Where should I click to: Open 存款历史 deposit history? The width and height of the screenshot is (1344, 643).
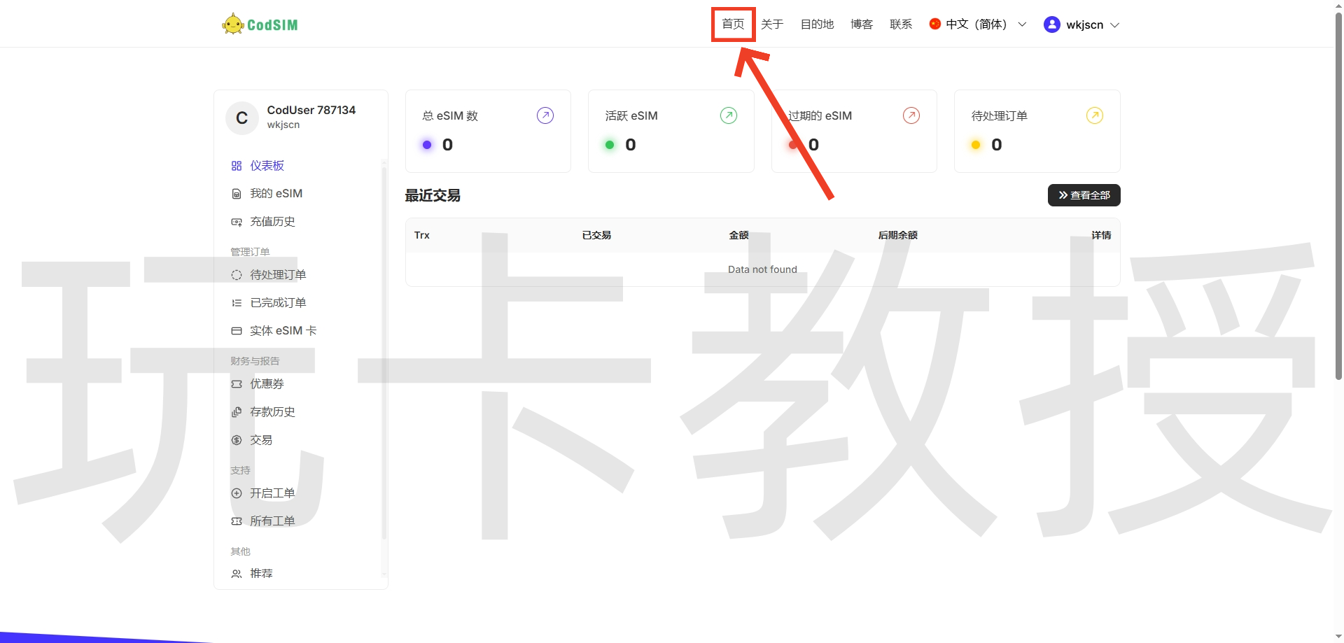pos(273,411)
